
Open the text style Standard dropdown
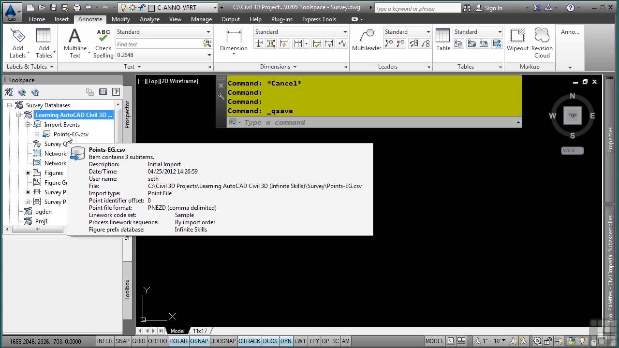coord(208,32)
